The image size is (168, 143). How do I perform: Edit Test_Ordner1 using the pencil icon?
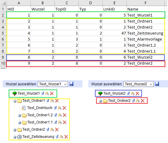click(x=47, y=101)
